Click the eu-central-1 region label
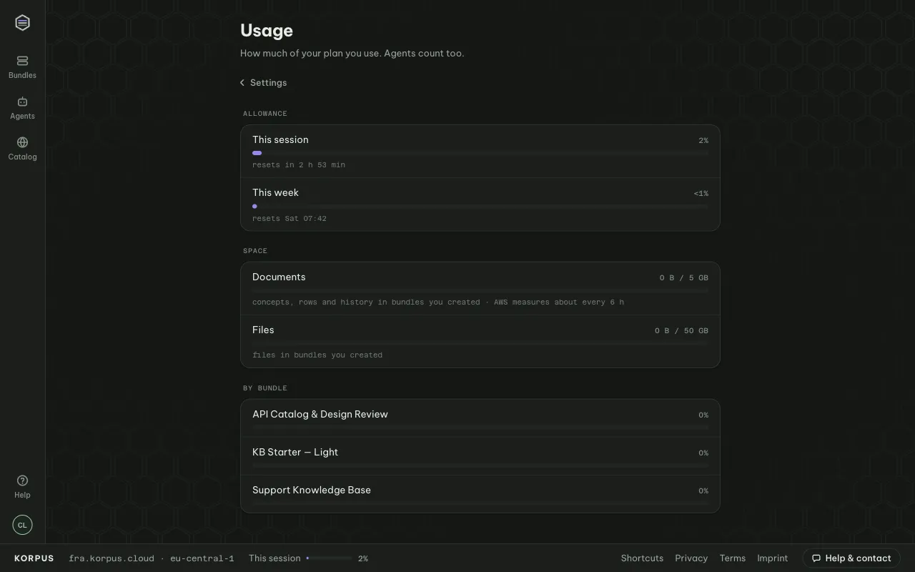Image resolution: width=915 pixels, height=572 pixels. pyautogui.click(x=202, y=558)
